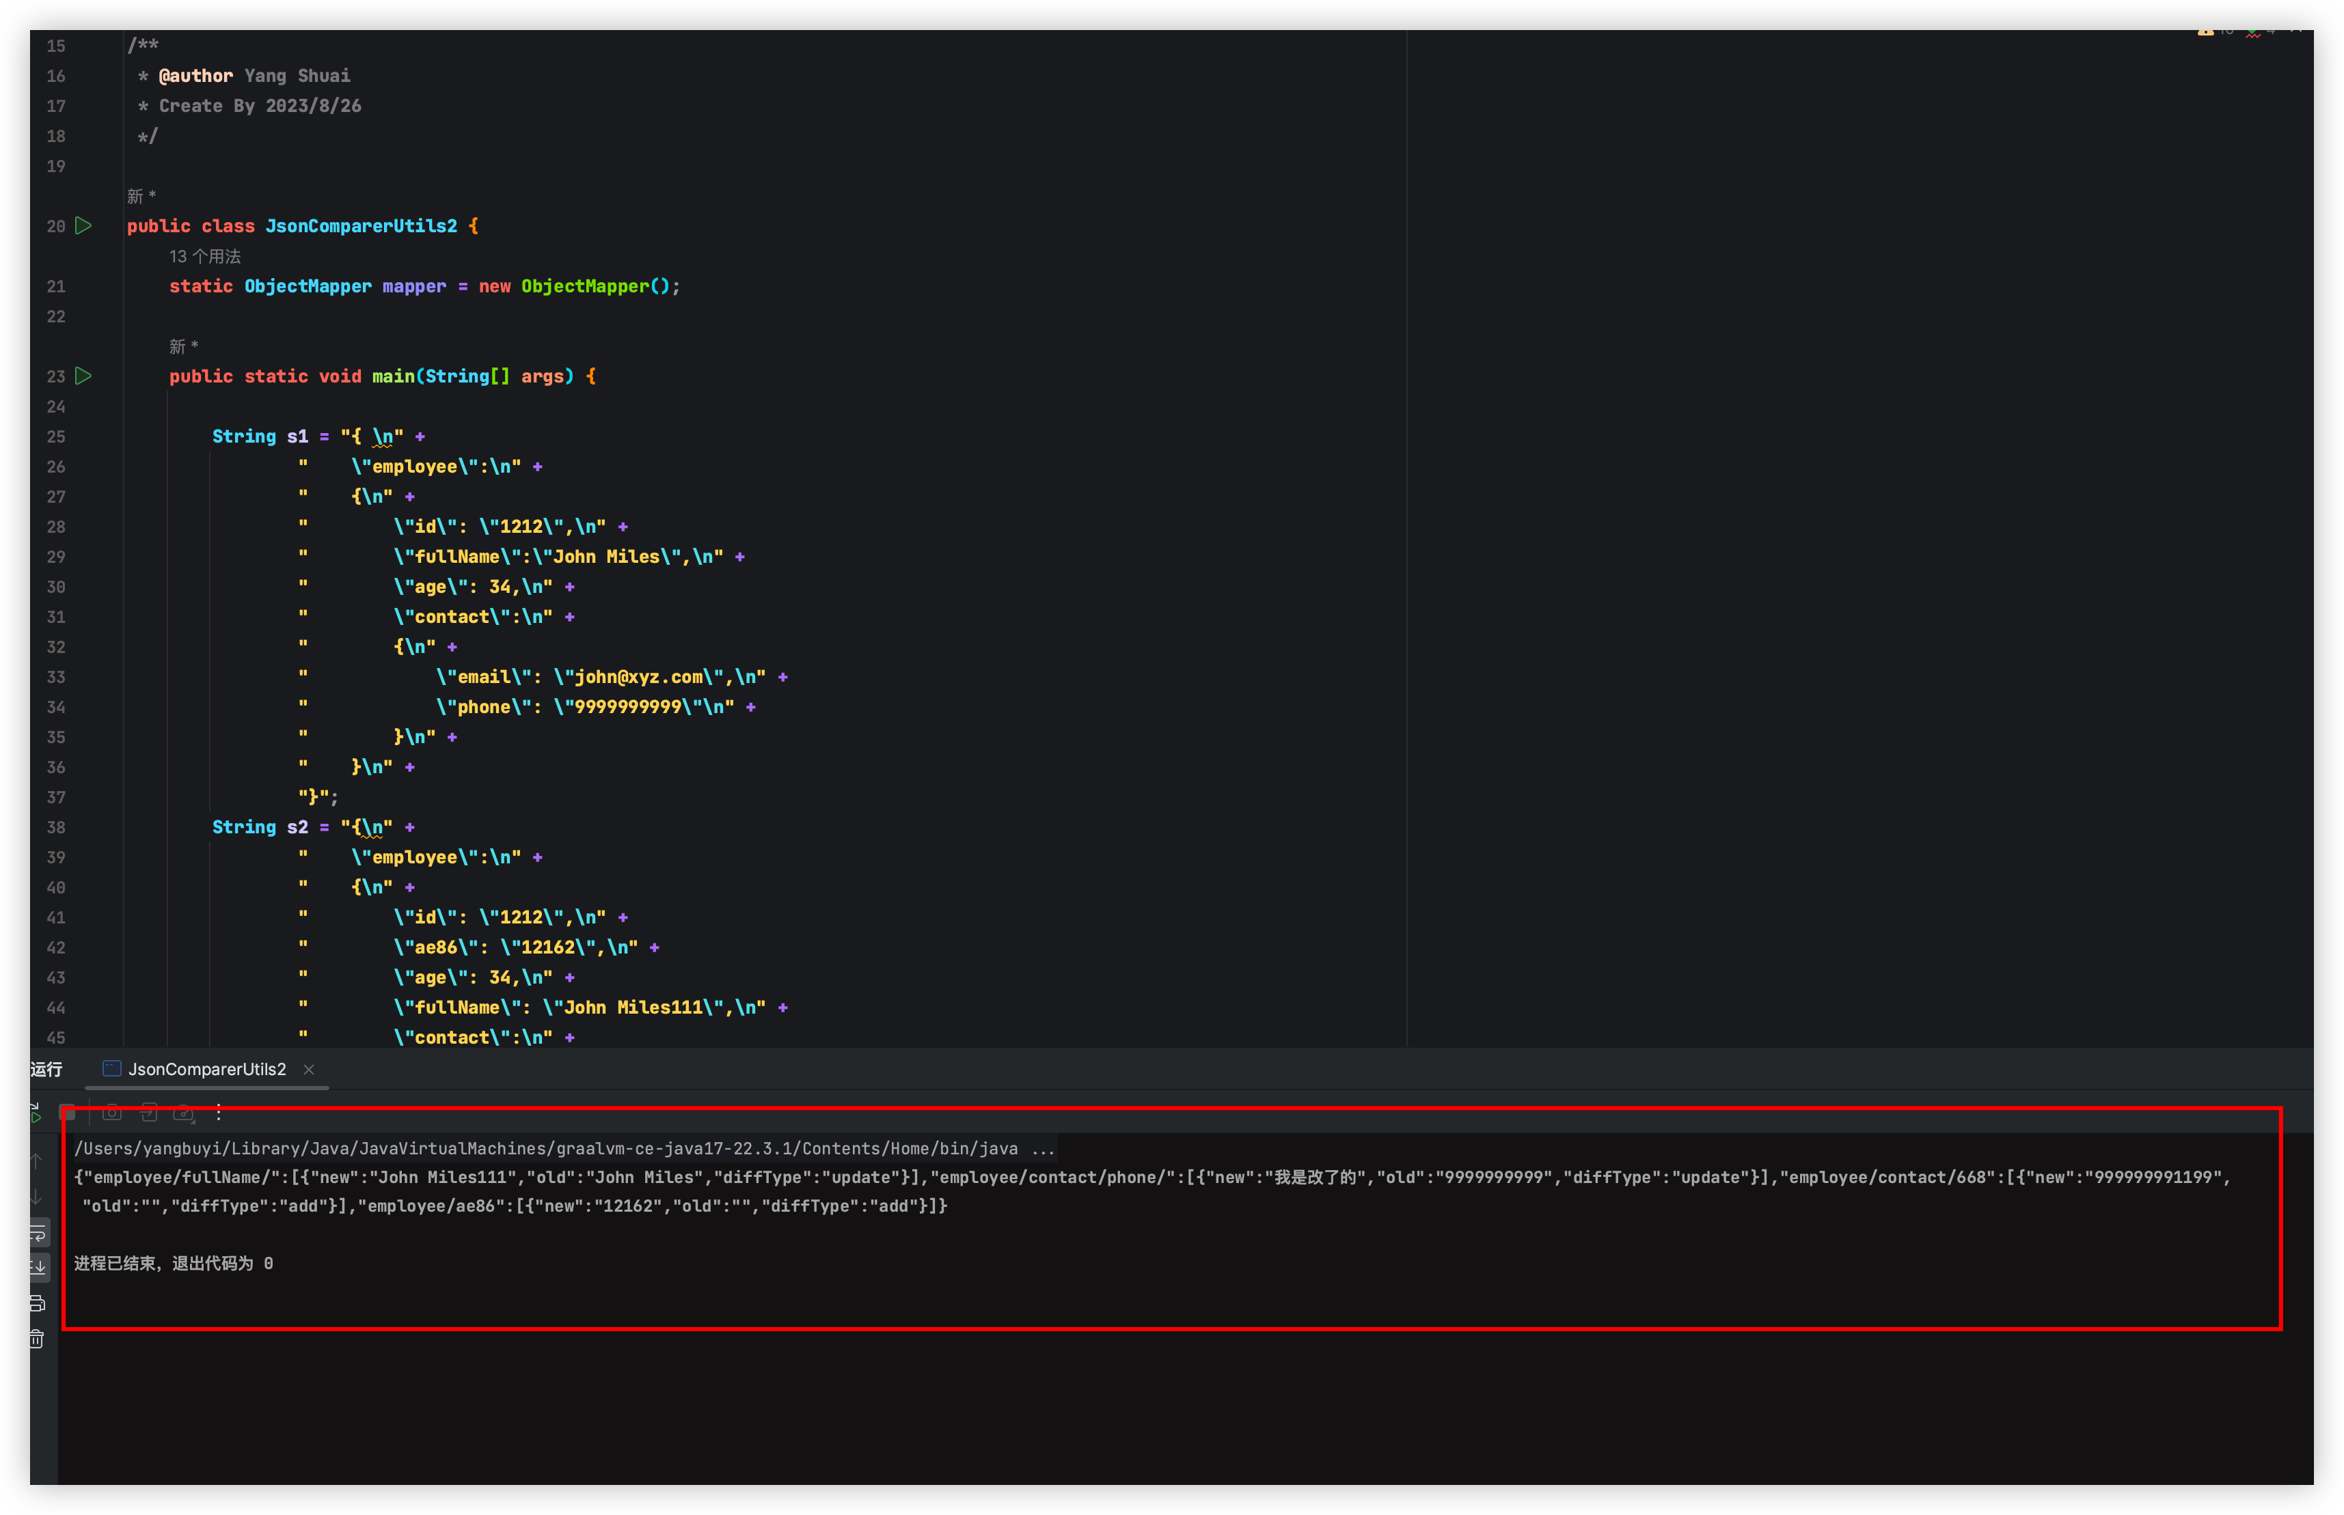Toggle scroll to end of console
This screenshot has height=1515, width=2344.
click(x=38, y=1267)
